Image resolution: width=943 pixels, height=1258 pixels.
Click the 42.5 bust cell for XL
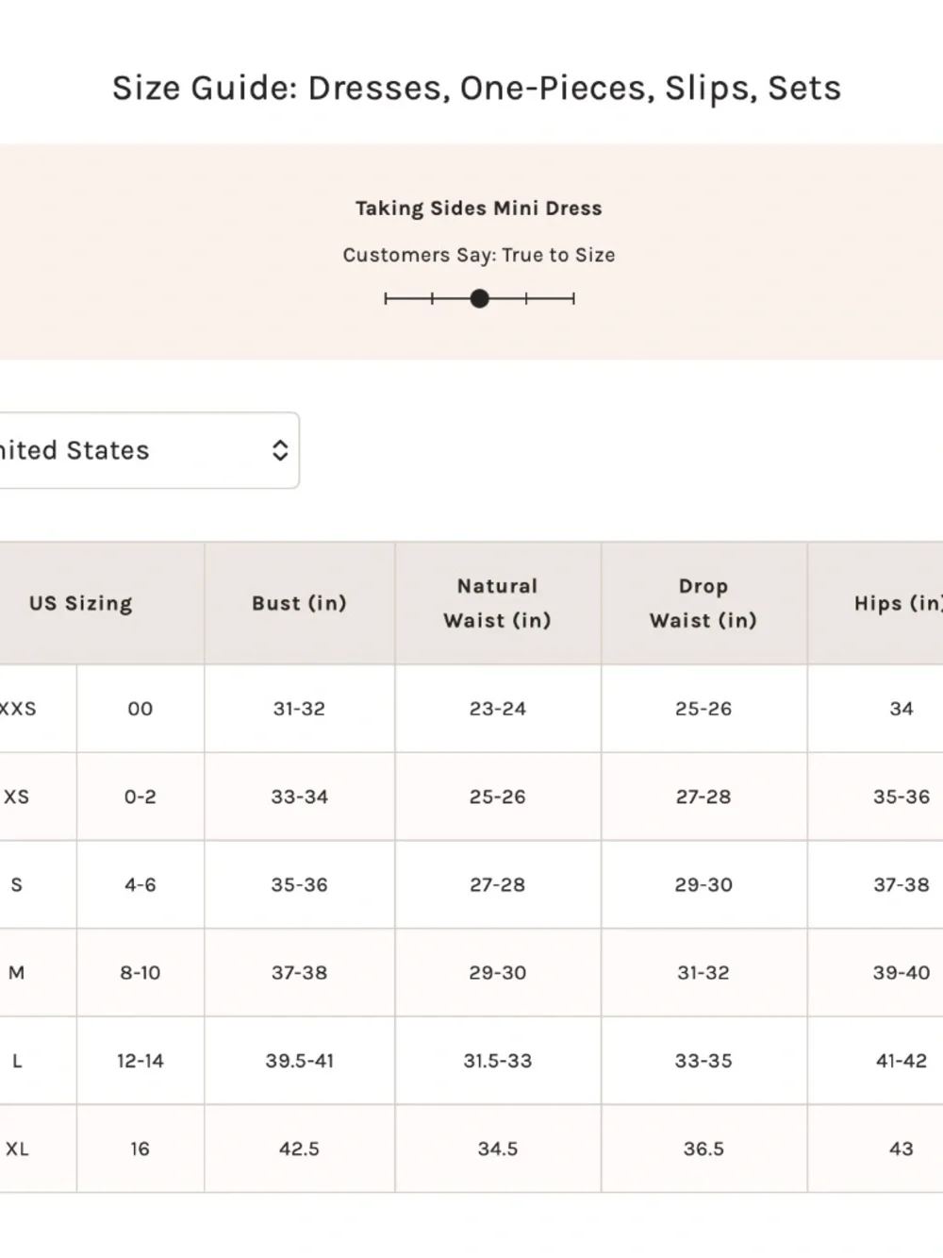[x=300, y=1149]
